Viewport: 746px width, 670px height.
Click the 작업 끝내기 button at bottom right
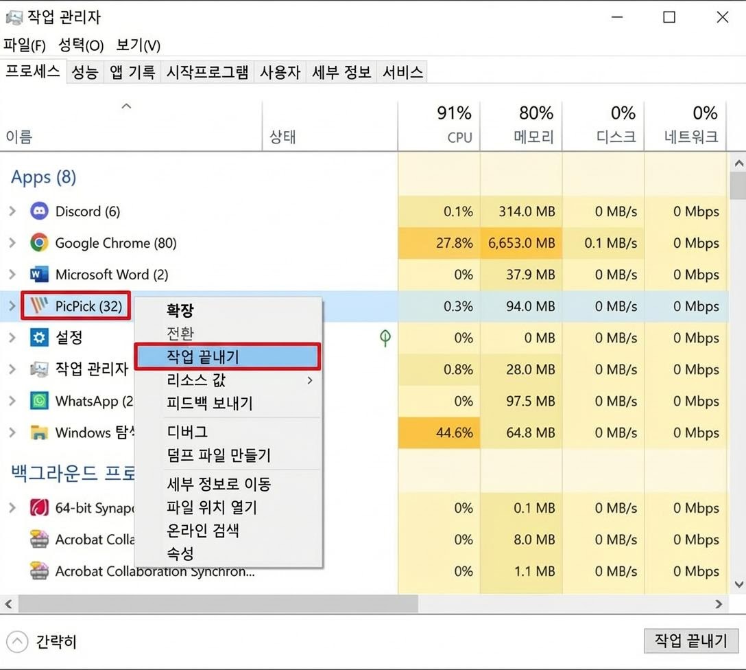click(690, 641)
